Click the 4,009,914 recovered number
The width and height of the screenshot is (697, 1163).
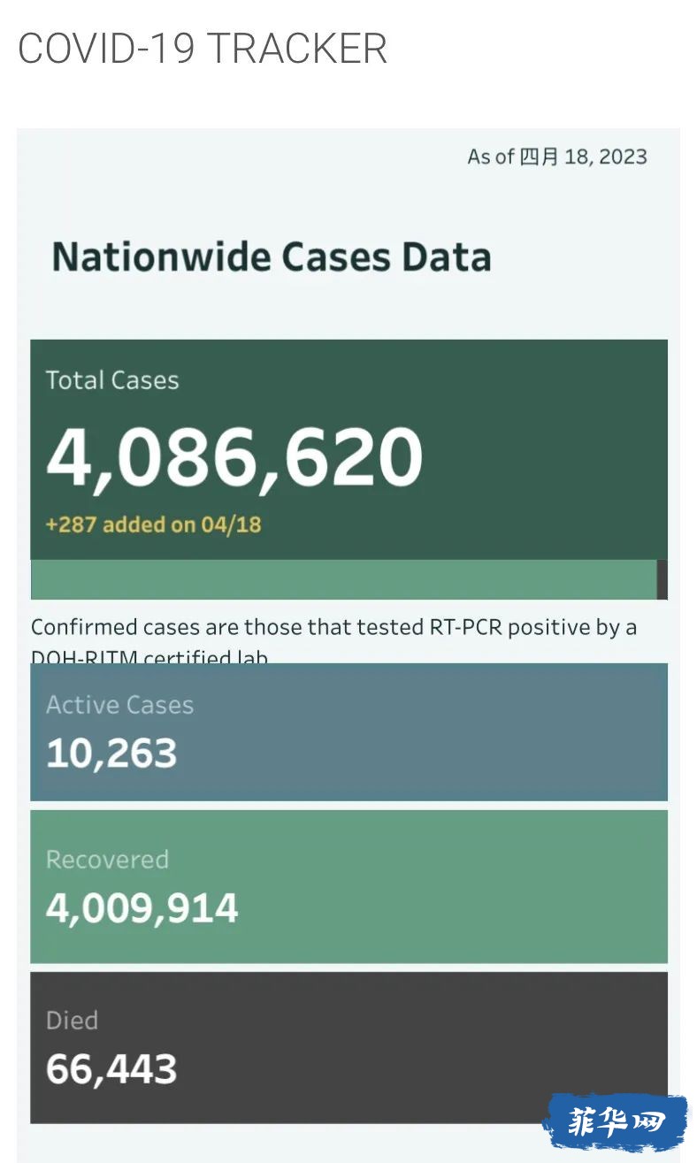(142, 908)
